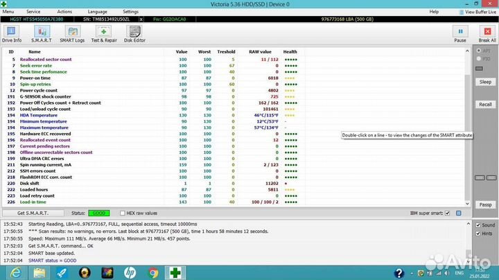Click the red Break All button

click(487, 35)
